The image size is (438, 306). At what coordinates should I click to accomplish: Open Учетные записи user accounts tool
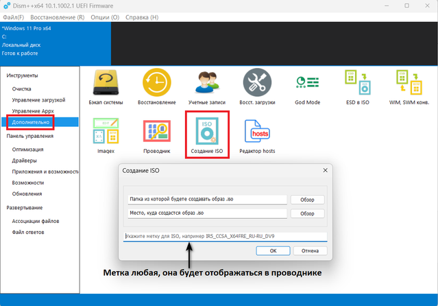click(207, 87)
